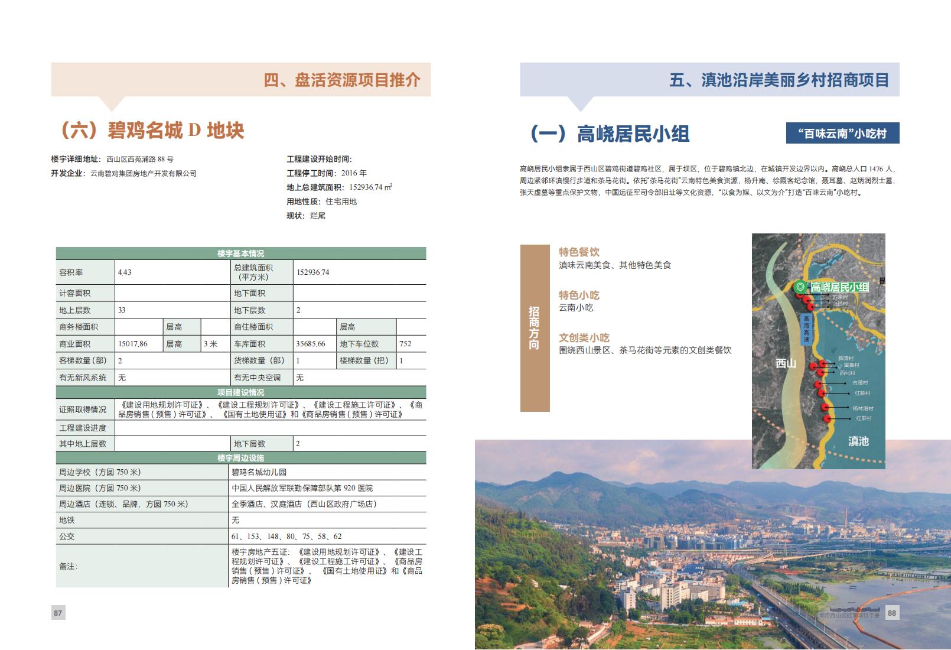
Task: Click the 工程建设开始时间 label
Action: pyautogui.click(x=319, y=159)
